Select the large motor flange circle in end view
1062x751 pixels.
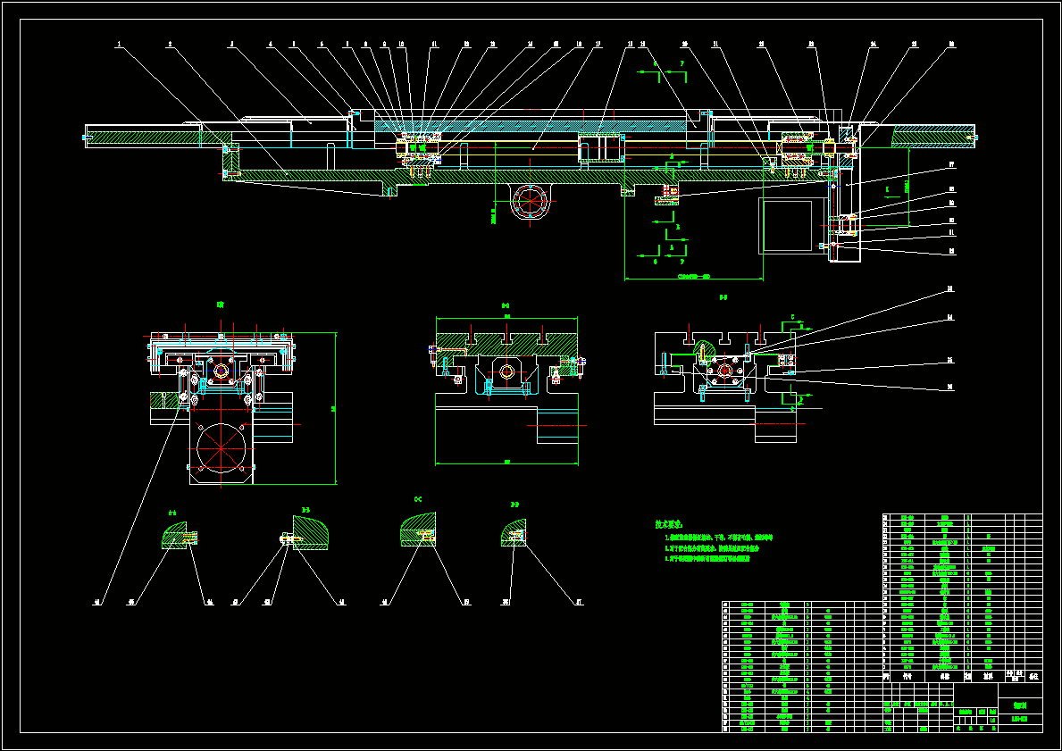221,447
